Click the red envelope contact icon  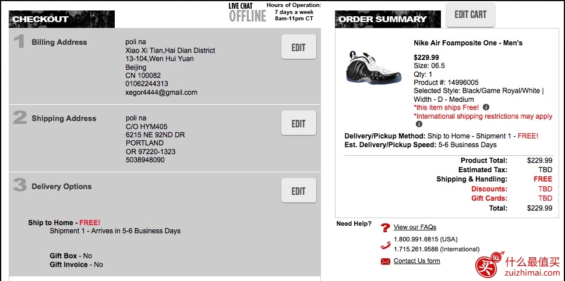pyautogui.click(x=386, y=261)
